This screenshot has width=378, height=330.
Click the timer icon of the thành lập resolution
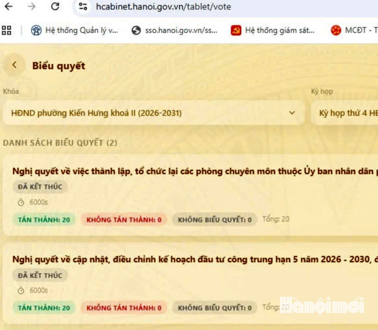(x=21, y=202)
